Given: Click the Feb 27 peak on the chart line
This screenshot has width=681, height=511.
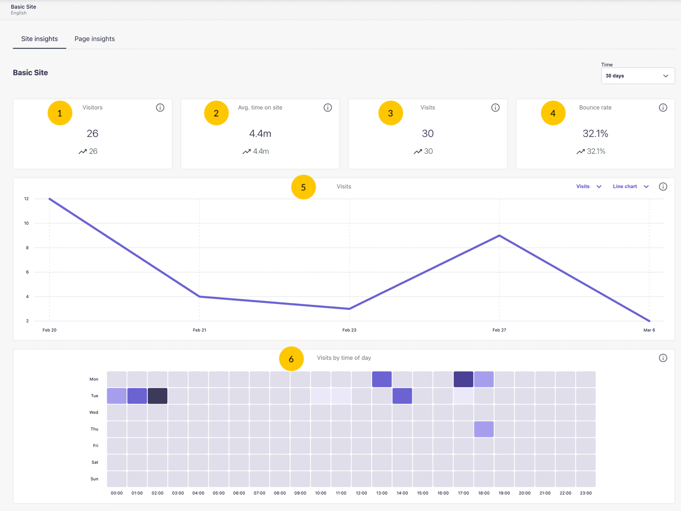Looking at the screenshot, I should coord(499,235).
